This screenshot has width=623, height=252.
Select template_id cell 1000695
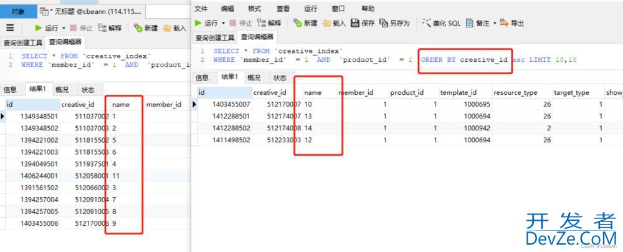[465, 104]
